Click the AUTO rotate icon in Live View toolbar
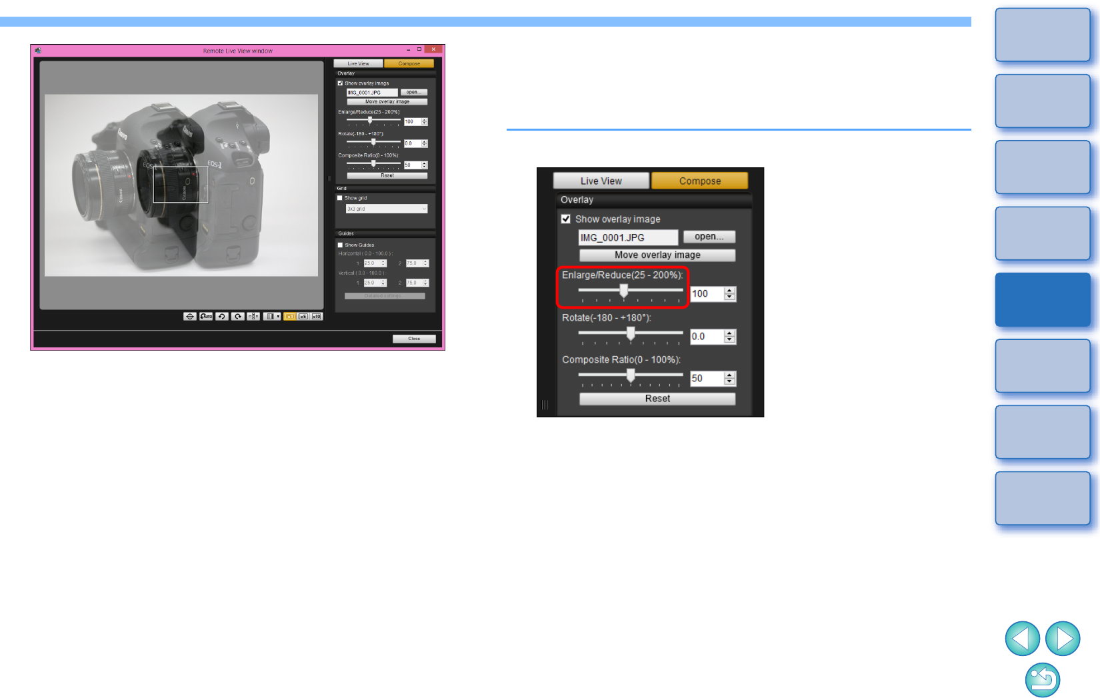This screenshot has height=698, width=1100. click(206, 317)
